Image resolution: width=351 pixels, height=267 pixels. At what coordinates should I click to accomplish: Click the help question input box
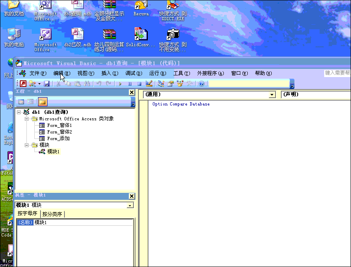337,73
